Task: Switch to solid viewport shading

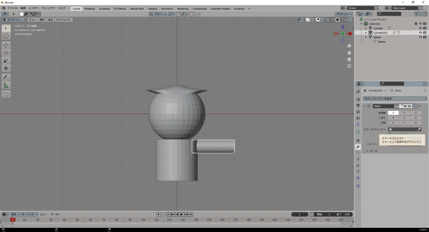Action: 337,20
